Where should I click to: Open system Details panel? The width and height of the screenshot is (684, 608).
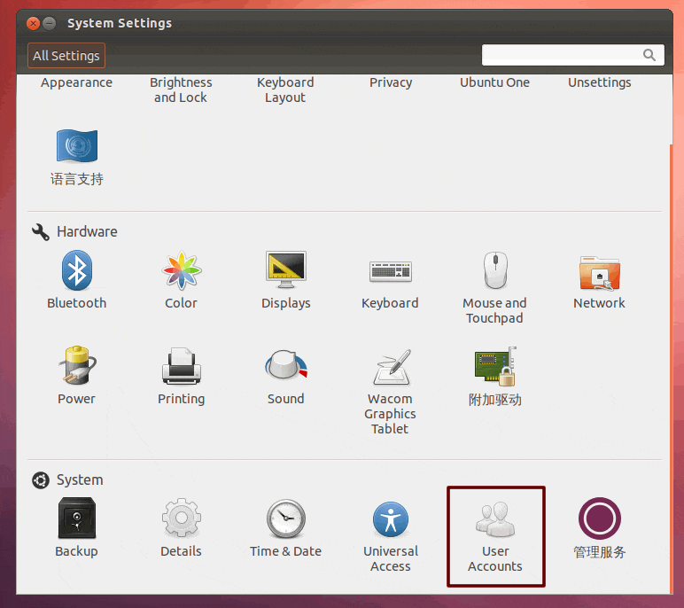pyautogui.click(x=182, y=519)
